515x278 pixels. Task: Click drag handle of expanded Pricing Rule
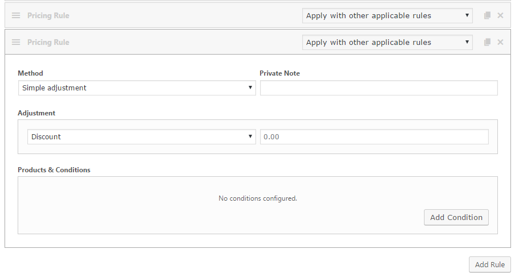(16, 42)
